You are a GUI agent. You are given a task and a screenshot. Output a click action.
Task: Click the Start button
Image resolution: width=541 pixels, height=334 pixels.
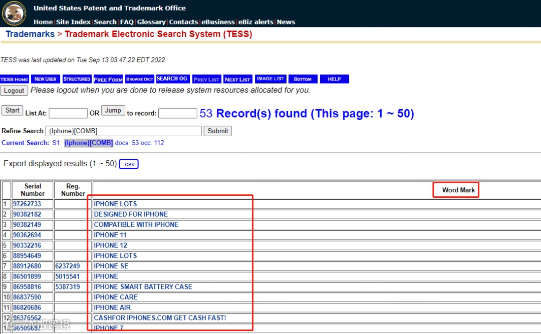(x=13, y=110)
